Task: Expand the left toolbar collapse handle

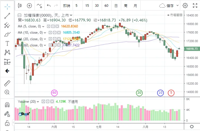Action: click(x=13, y=123)
